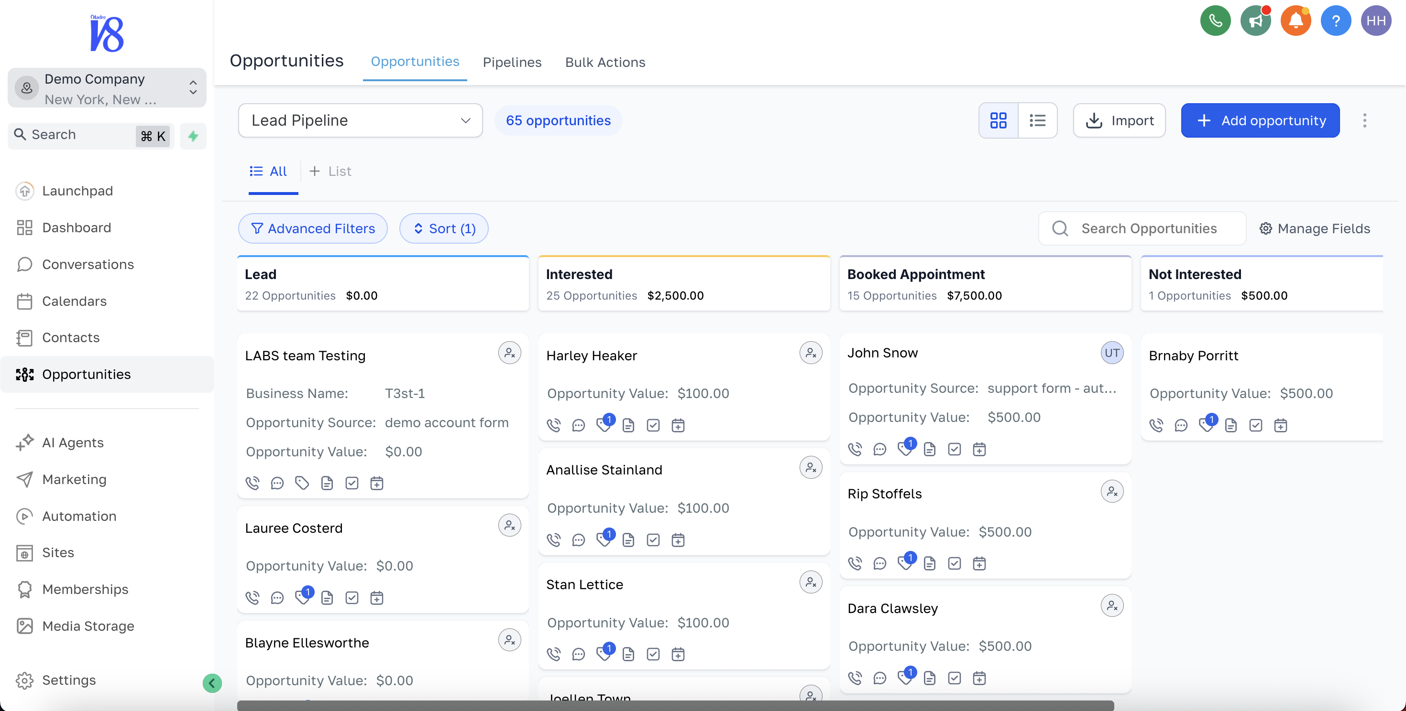Screen dimensions: 1406x711
Task: Switch to the Pipelines tab
Action: (511, 62)
